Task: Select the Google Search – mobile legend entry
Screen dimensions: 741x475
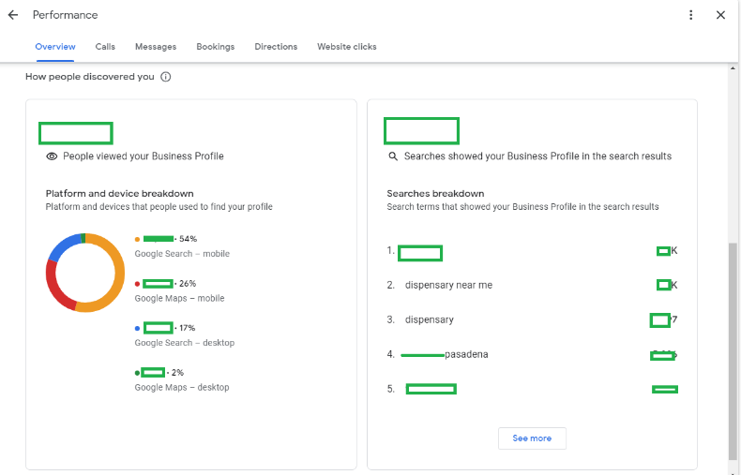Action: click(182, 254)
